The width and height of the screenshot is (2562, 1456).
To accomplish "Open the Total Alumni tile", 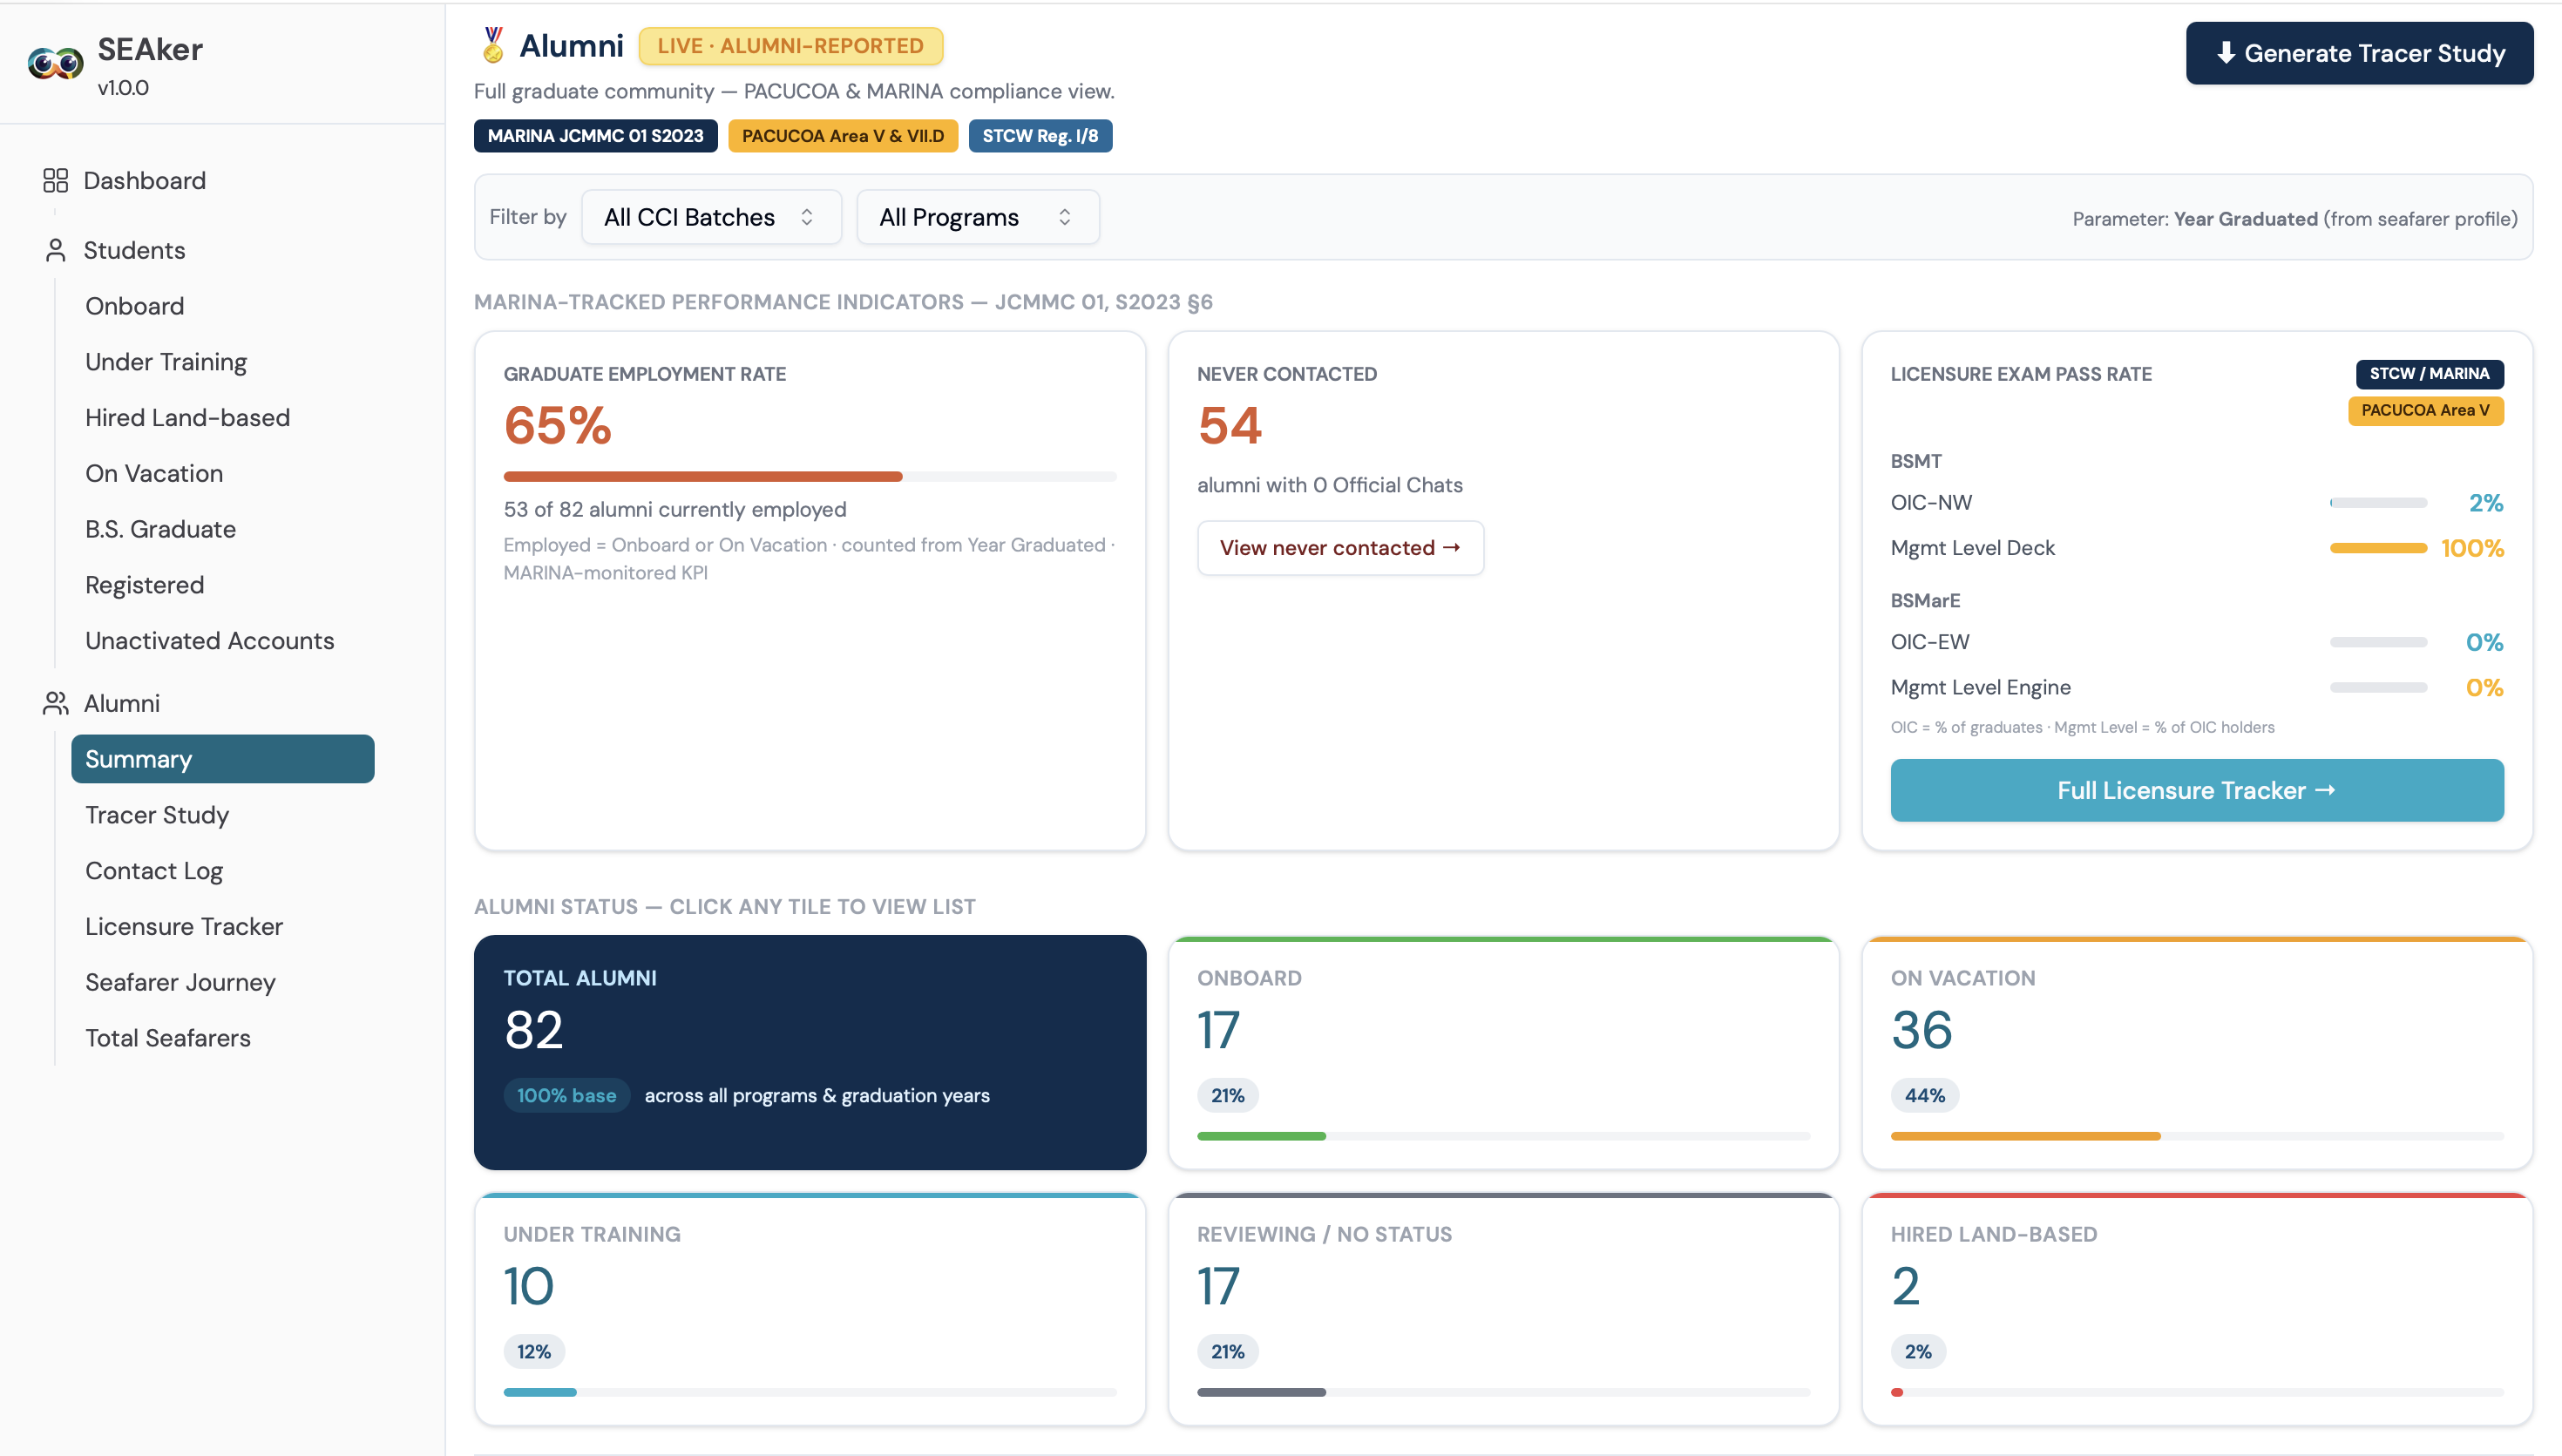I will [x=809, y=1052].
